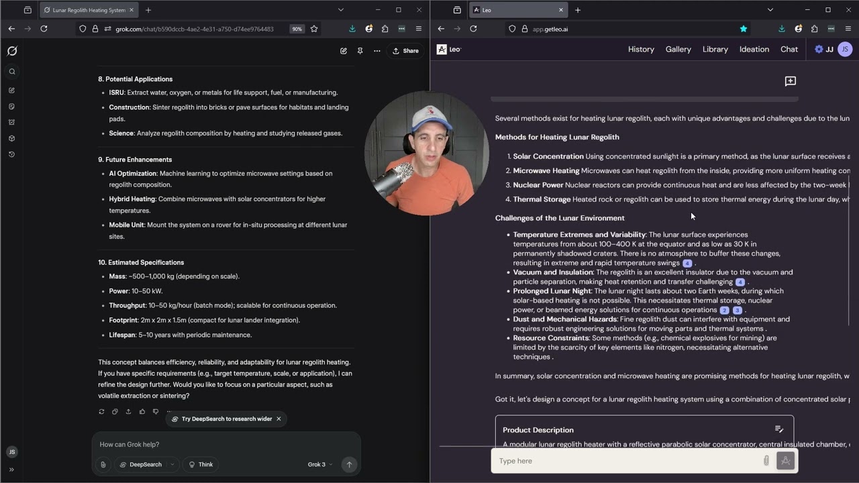Click the Leo JJ gear badge
859x483 pixels.
823,49
